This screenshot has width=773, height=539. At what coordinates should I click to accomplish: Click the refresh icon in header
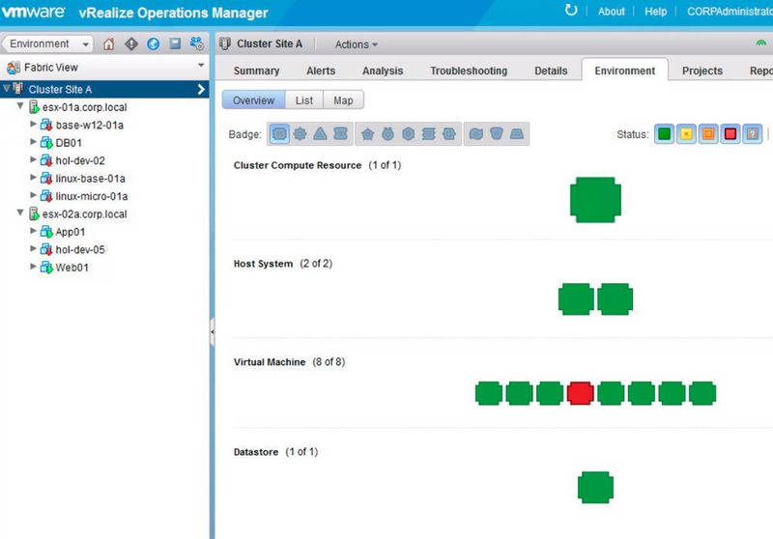(571, 10)
